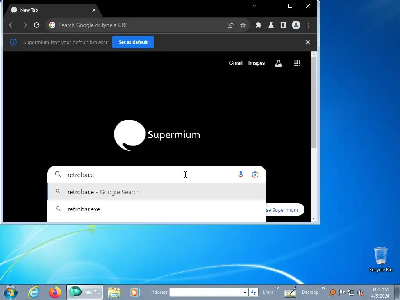This screenshot has width=400, height=300.
Task: Click the browser back arrow
Action: pos(11,25)
